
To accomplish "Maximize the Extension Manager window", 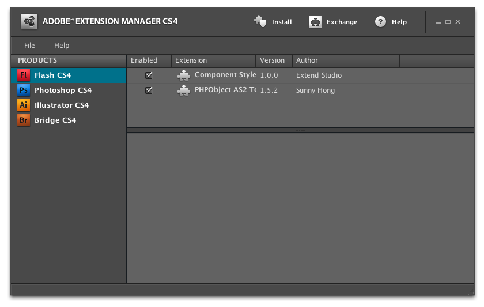I will (x=448, y=21).
